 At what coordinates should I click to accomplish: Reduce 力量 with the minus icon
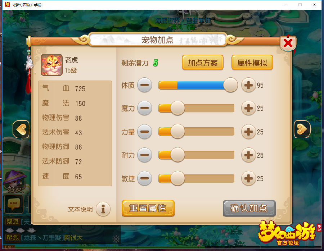point(145,132)
